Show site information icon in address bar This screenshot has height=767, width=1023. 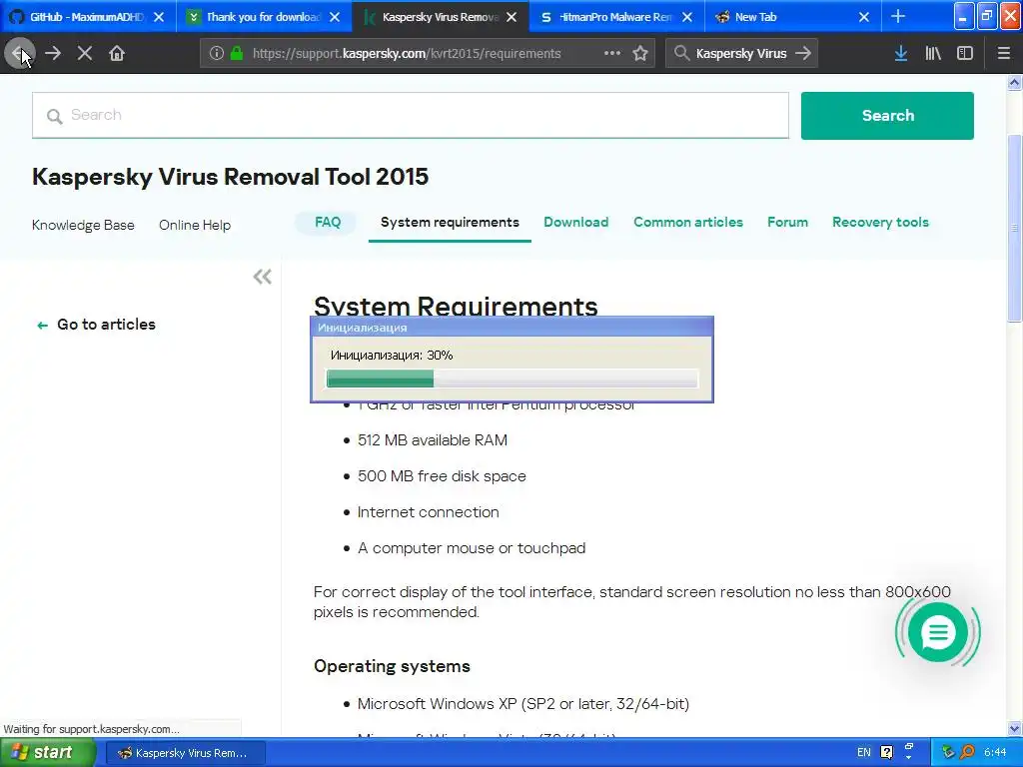[217, 54]
